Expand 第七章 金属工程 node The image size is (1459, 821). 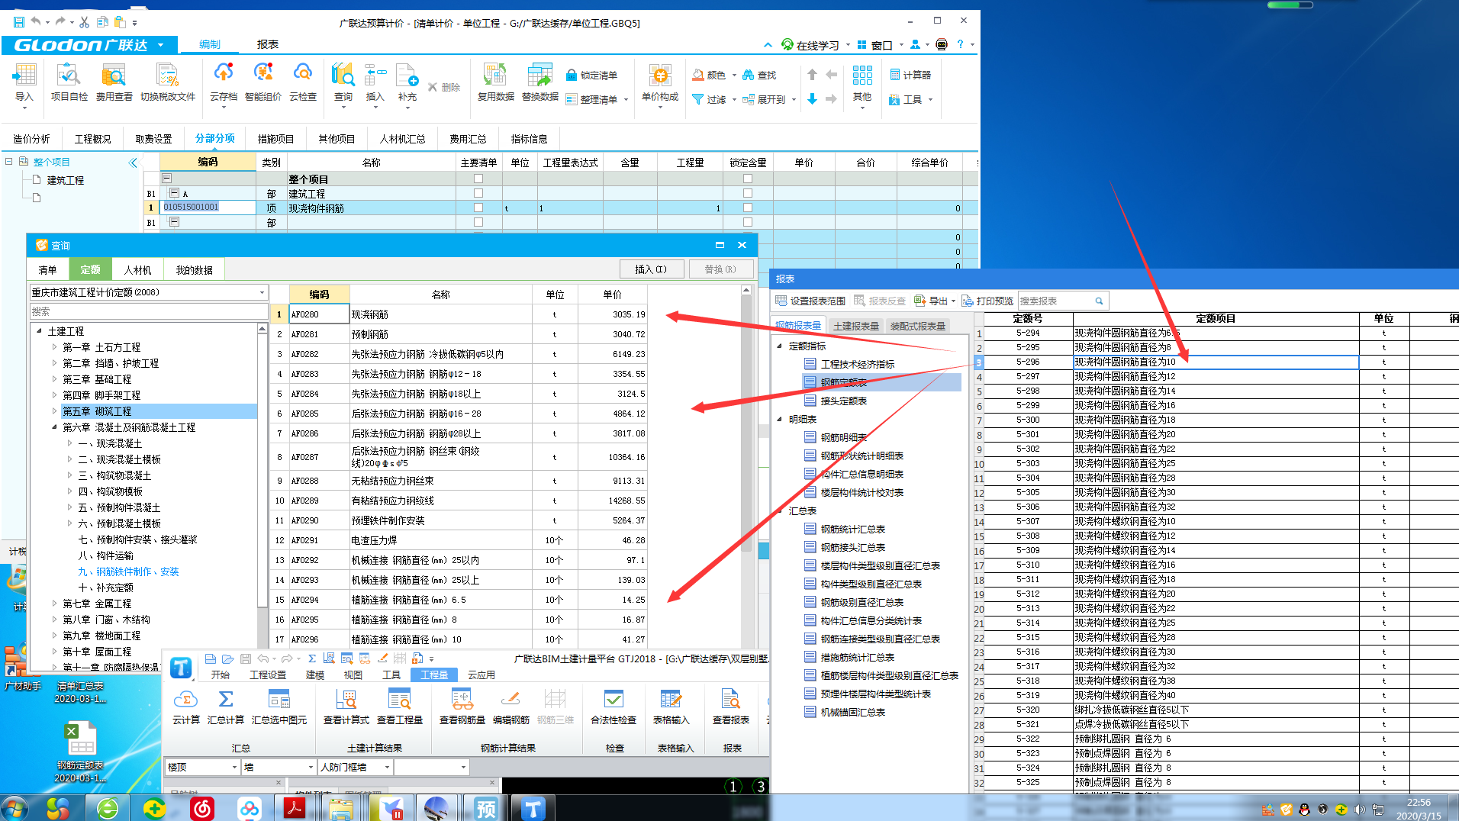click(54, 604)
